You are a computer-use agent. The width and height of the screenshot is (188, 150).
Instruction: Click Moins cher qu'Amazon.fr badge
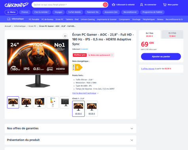[x=101, y=55]
